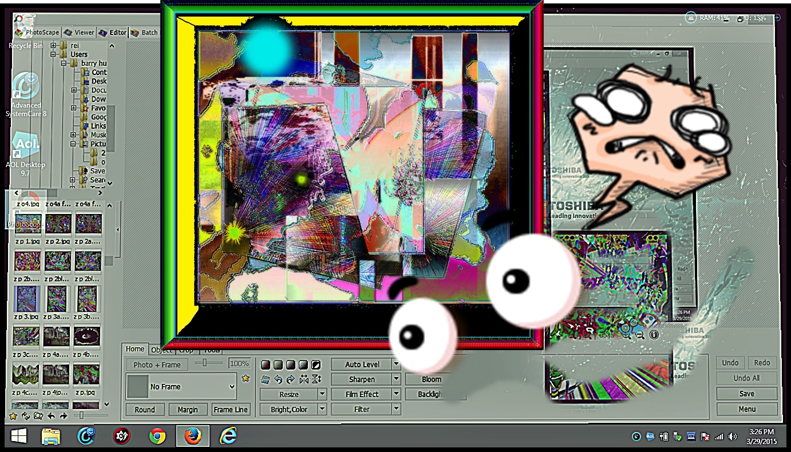791x452 pixels.
Task: Select the Object tab
Action: (161, 350)
